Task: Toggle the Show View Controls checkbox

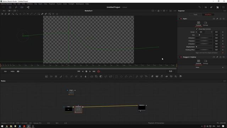Action: coord(196,29)
